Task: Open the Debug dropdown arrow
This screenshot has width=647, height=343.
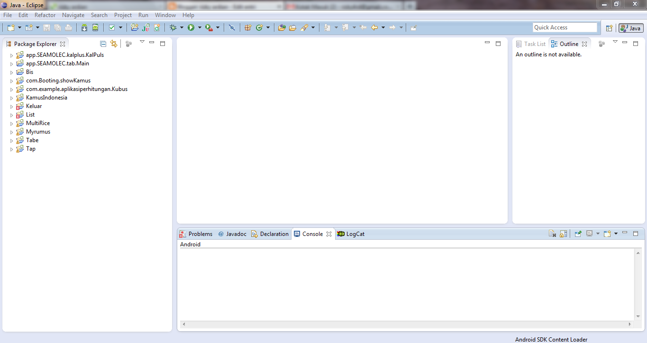Action: point(182,28)
